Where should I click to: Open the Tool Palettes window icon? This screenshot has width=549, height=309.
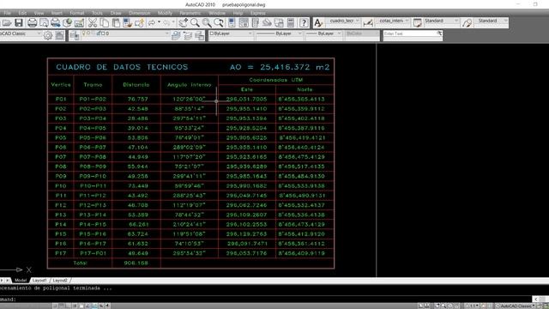point(256,23)
